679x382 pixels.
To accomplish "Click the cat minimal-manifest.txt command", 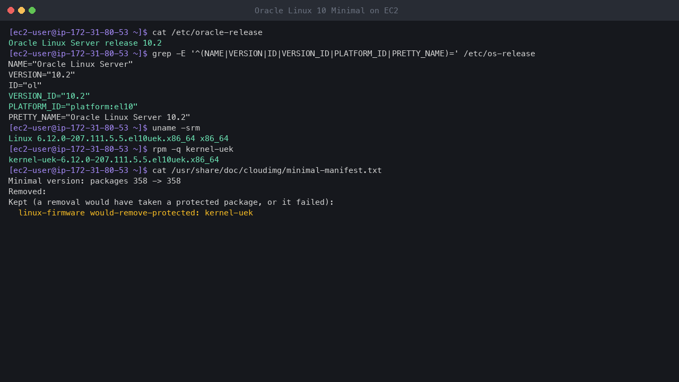I will [x=267, y=170].
